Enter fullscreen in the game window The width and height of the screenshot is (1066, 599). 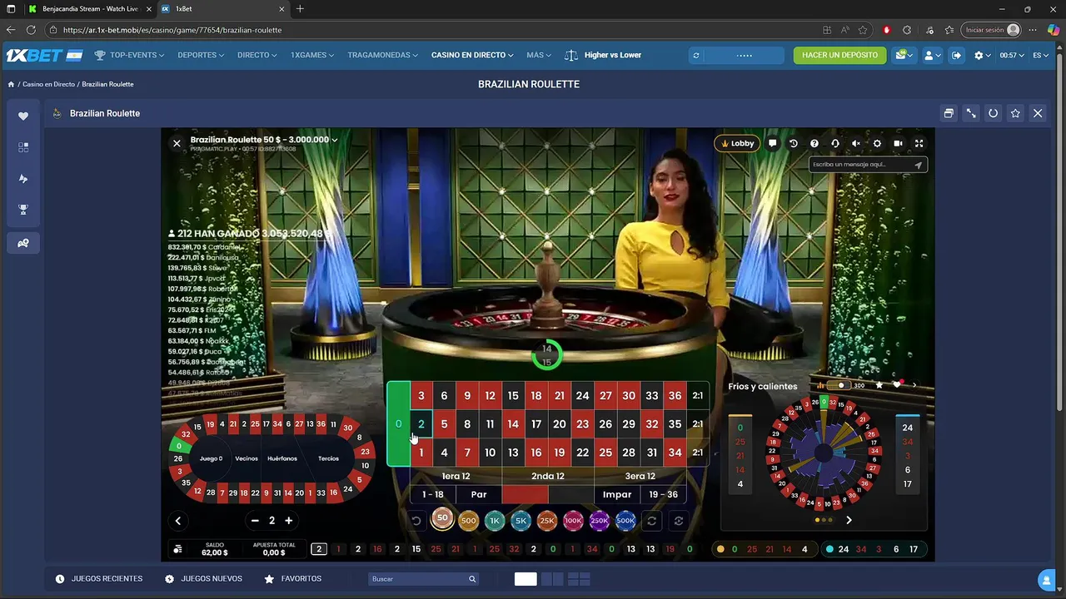[x=919, y=143]
